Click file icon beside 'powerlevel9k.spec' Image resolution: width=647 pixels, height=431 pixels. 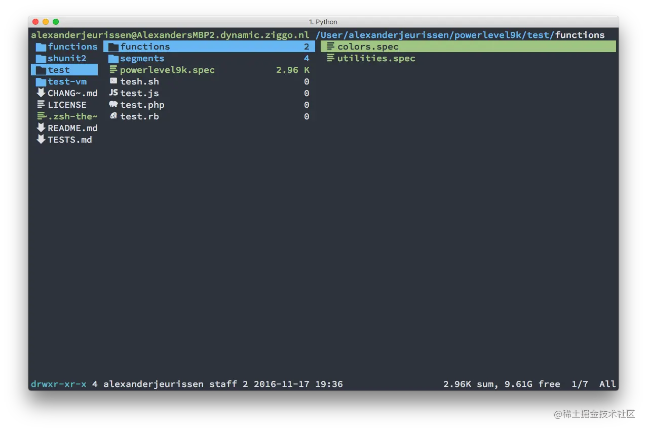pos(113,70)
